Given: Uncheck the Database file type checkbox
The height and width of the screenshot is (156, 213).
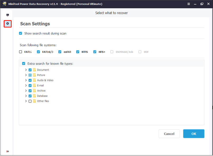Looking at the screenshot, I should (30, 96).
